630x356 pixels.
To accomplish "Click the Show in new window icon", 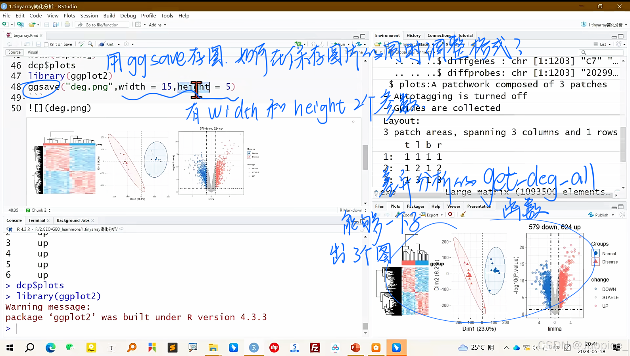I will 27,44.
